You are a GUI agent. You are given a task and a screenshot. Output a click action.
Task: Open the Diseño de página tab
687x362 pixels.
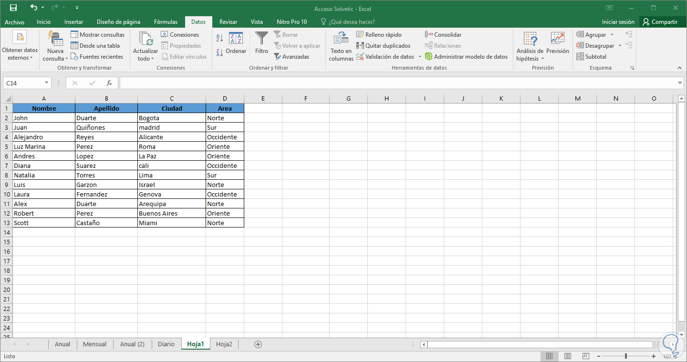[118, 22]
